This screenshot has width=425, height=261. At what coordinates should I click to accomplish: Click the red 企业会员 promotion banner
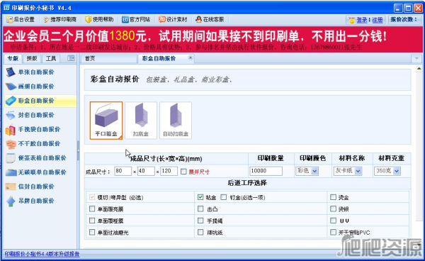coord(212,39)
